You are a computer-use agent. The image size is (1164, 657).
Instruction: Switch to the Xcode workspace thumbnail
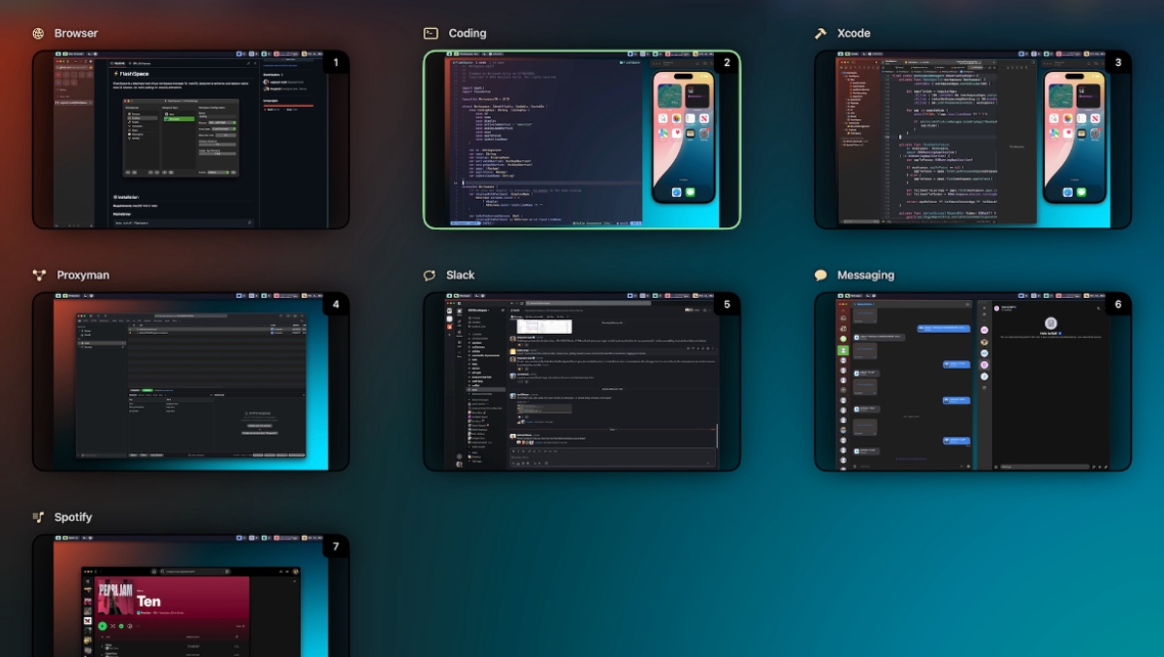972,140
